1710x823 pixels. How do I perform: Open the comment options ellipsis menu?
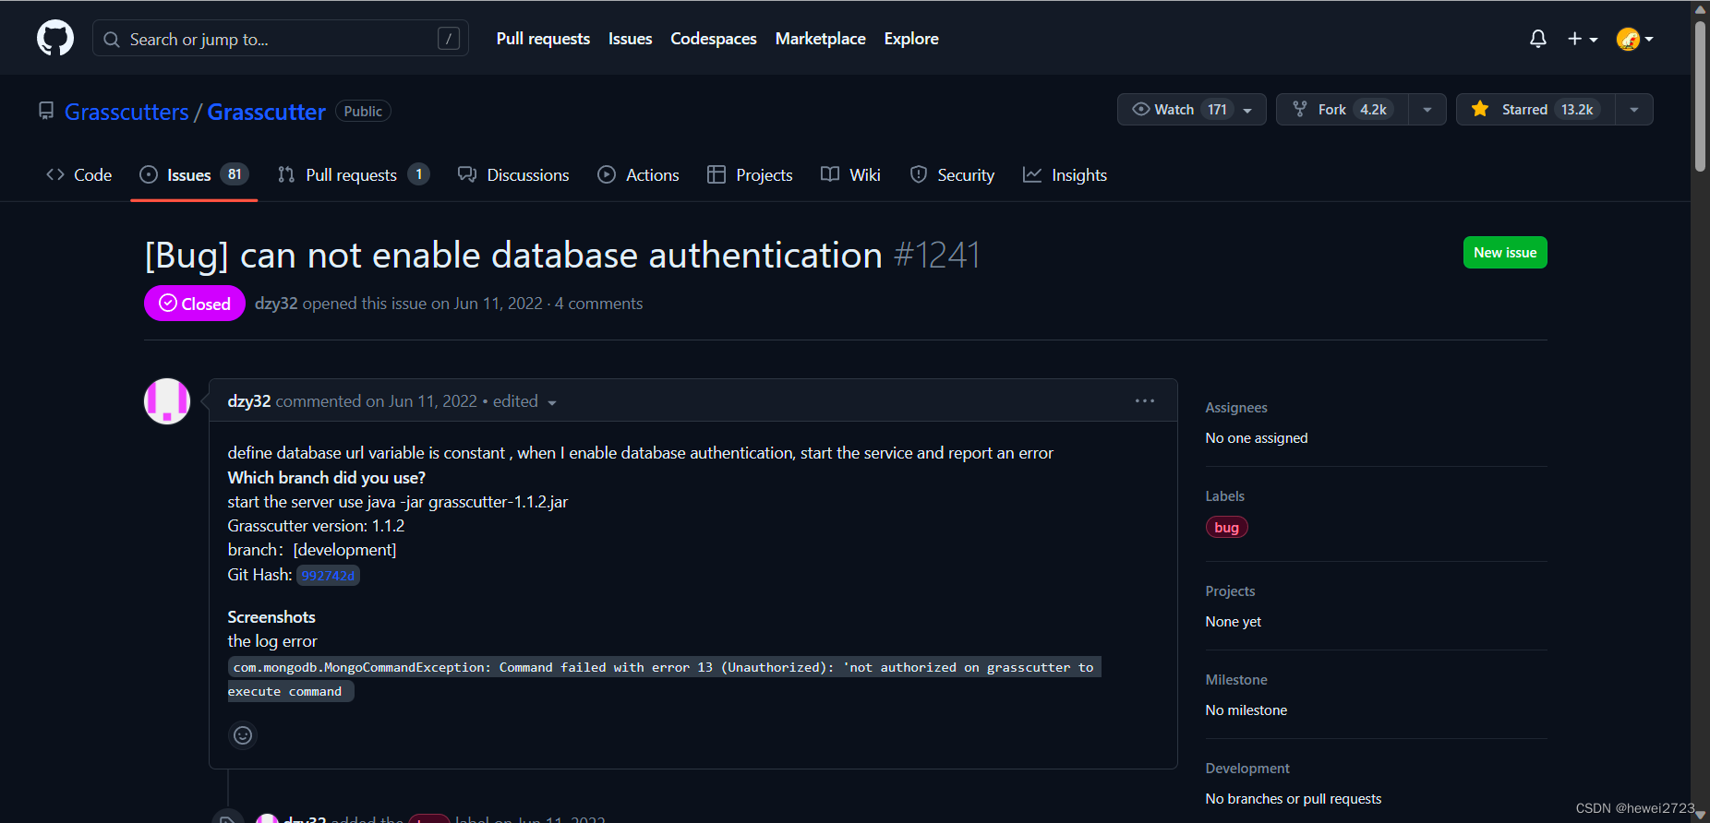(x=1145, y=400)
